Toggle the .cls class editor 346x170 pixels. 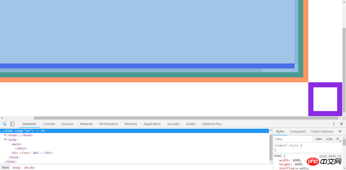coord(329,139)
